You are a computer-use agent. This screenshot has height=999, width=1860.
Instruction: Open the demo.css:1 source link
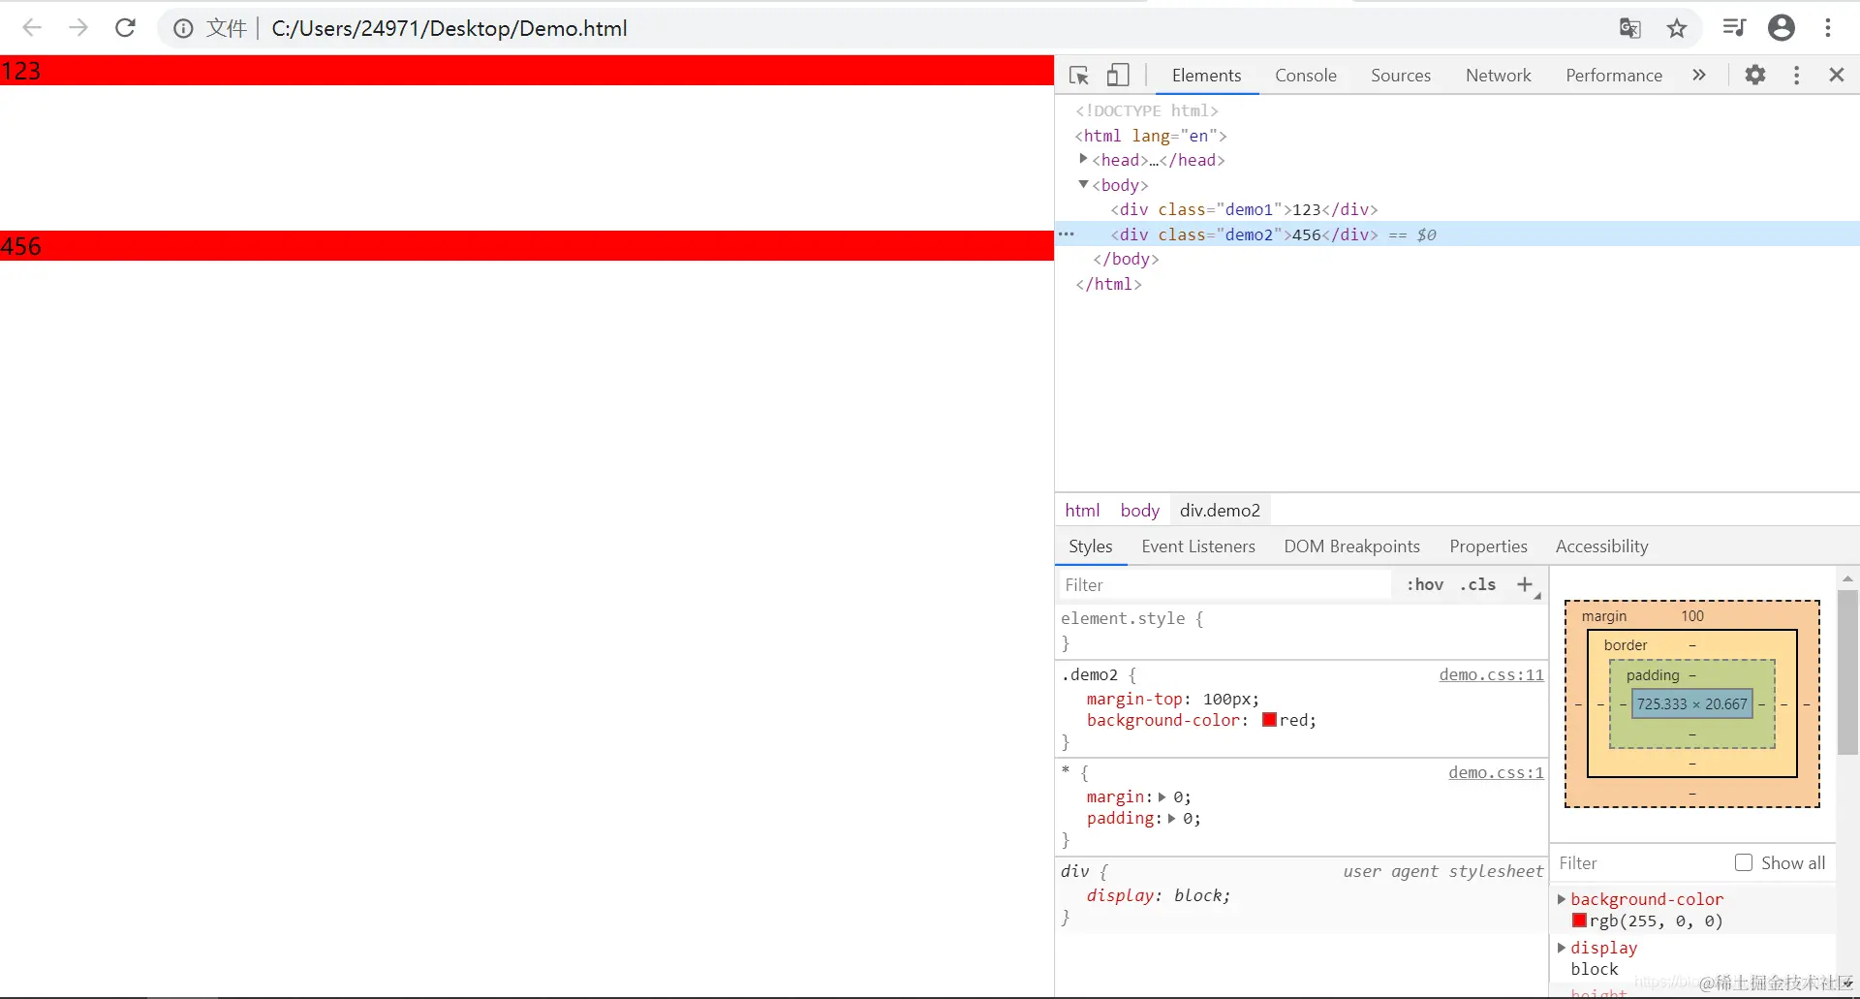1496,772
